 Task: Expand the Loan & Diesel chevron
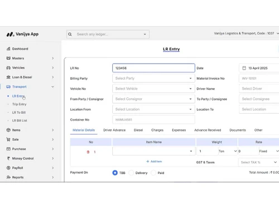point(53,77)
